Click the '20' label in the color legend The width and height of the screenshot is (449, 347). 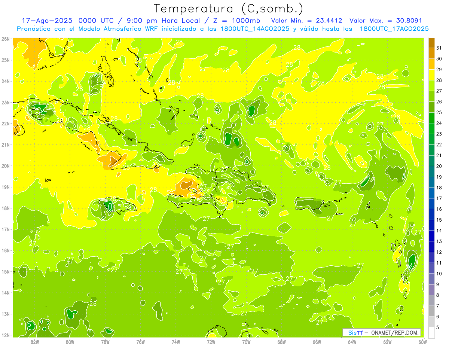[x=439, y=166]
